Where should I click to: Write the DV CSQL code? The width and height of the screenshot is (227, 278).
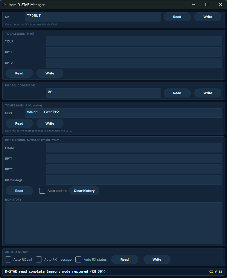pos(208,93)
